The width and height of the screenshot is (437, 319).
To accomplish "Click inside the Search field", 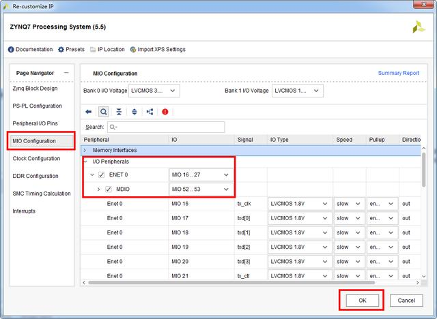I will pyautogui.click(x=166, y=127).
